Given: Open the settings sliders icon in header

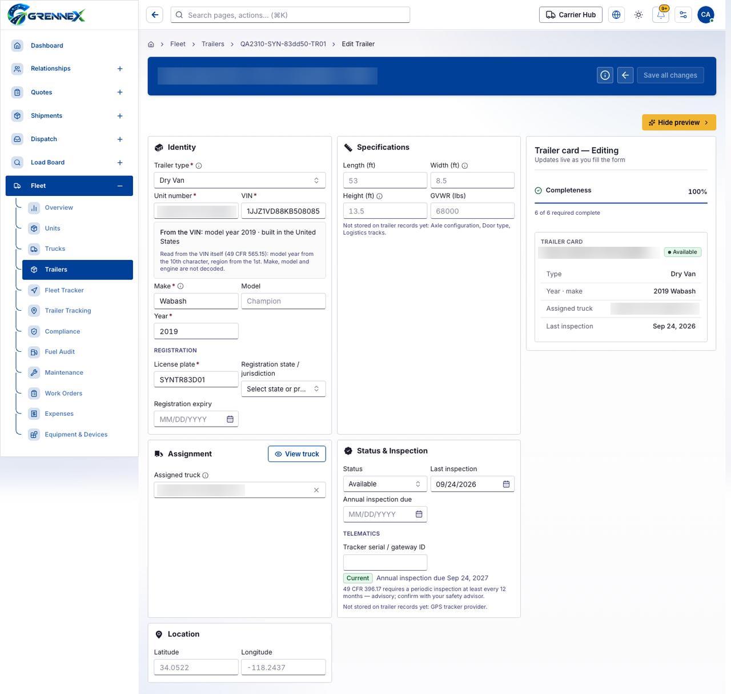Looking at the screenshot, I should point(683,15).
